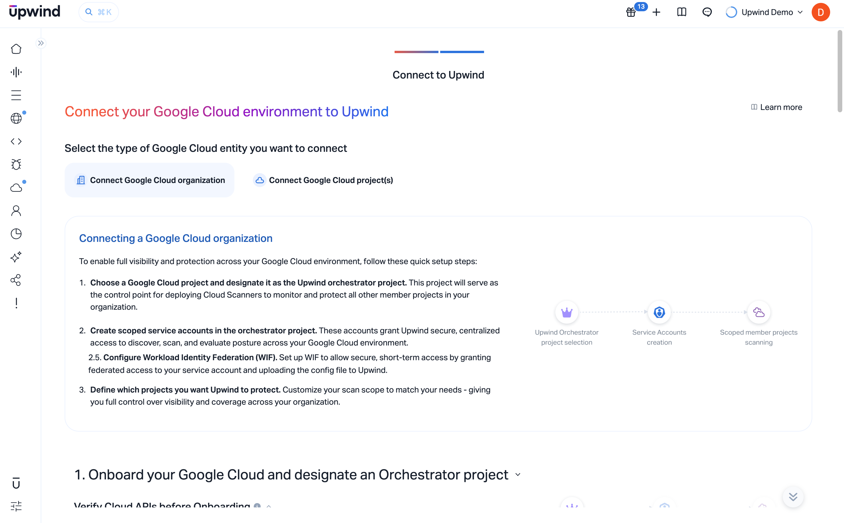Click the second blue progress step bar
The image size is (844, 523).
click(x=462, y=52)
